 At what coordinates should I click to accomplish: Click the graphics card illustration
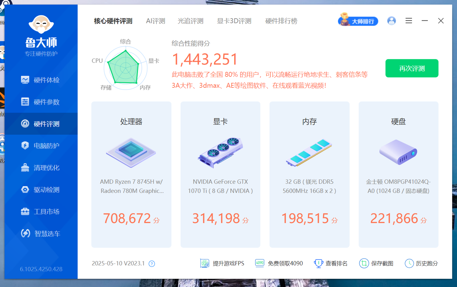(220, 153)
